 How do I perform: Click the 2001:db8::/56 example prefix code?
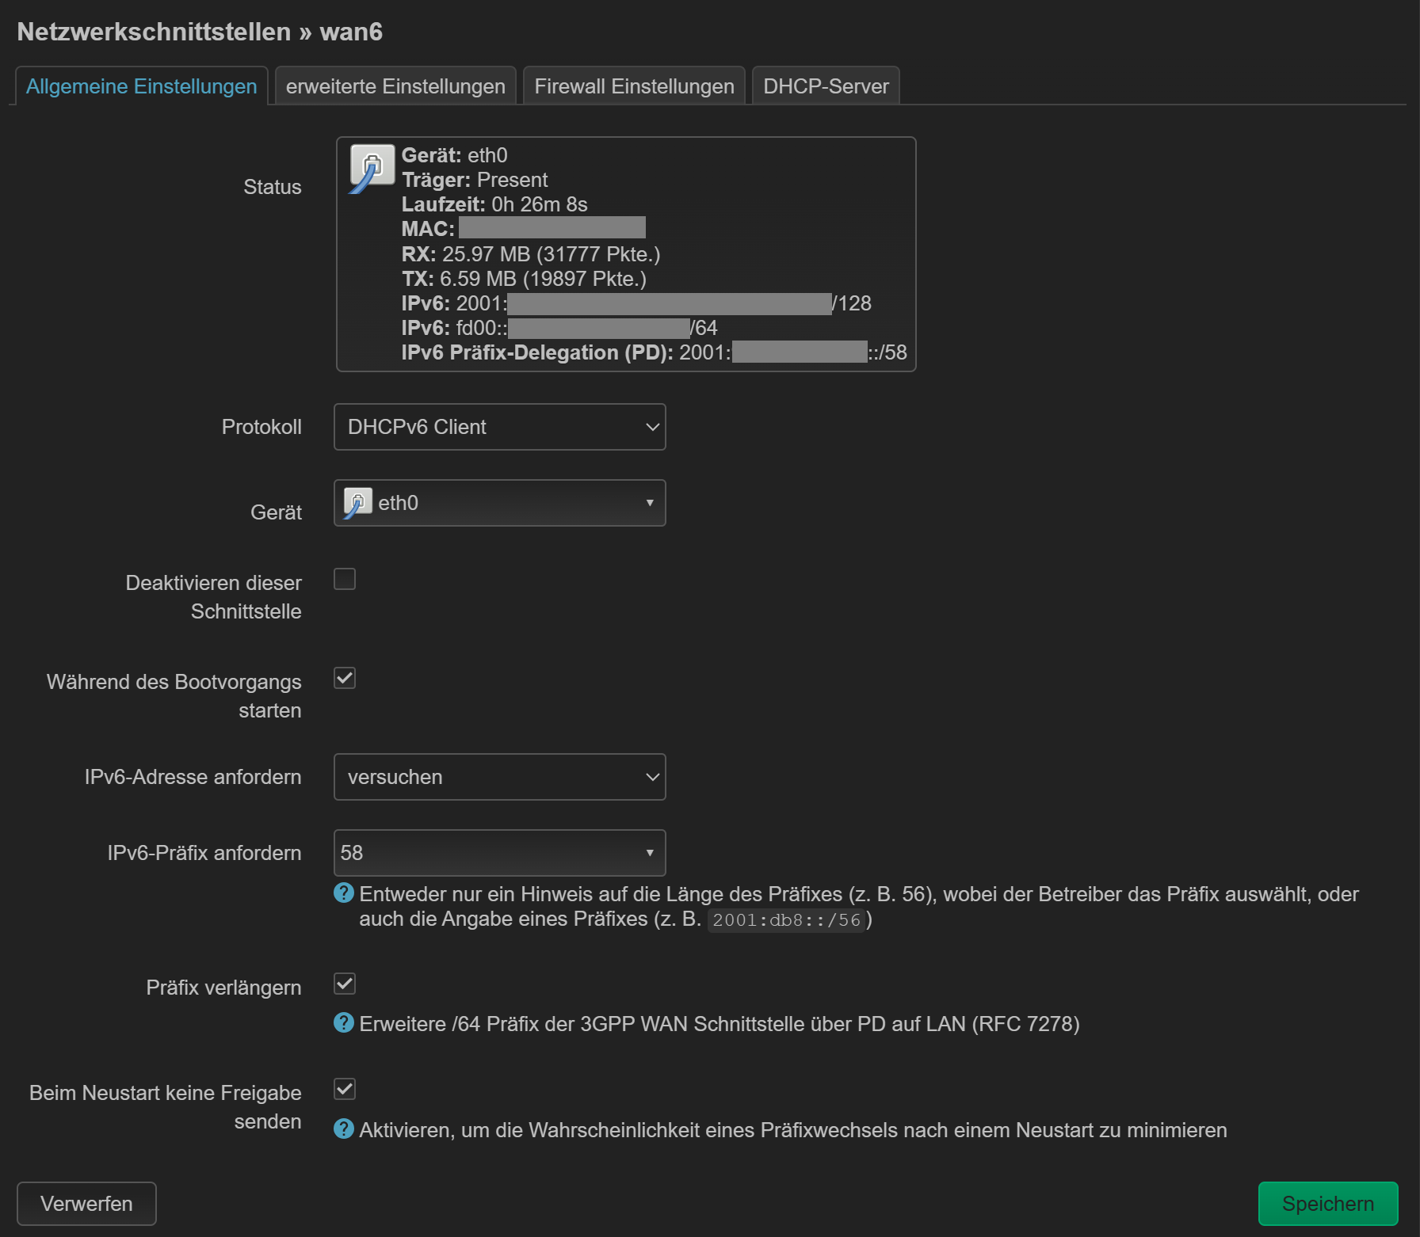(786, 920)
